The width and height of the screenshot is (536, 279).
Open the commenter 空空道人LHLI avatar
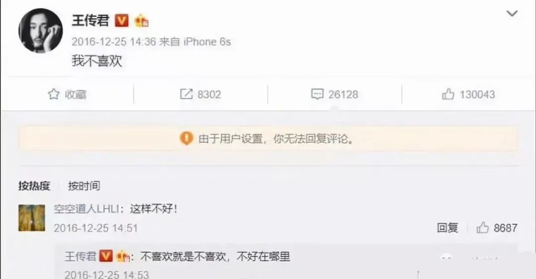click(x=31, y=218)
